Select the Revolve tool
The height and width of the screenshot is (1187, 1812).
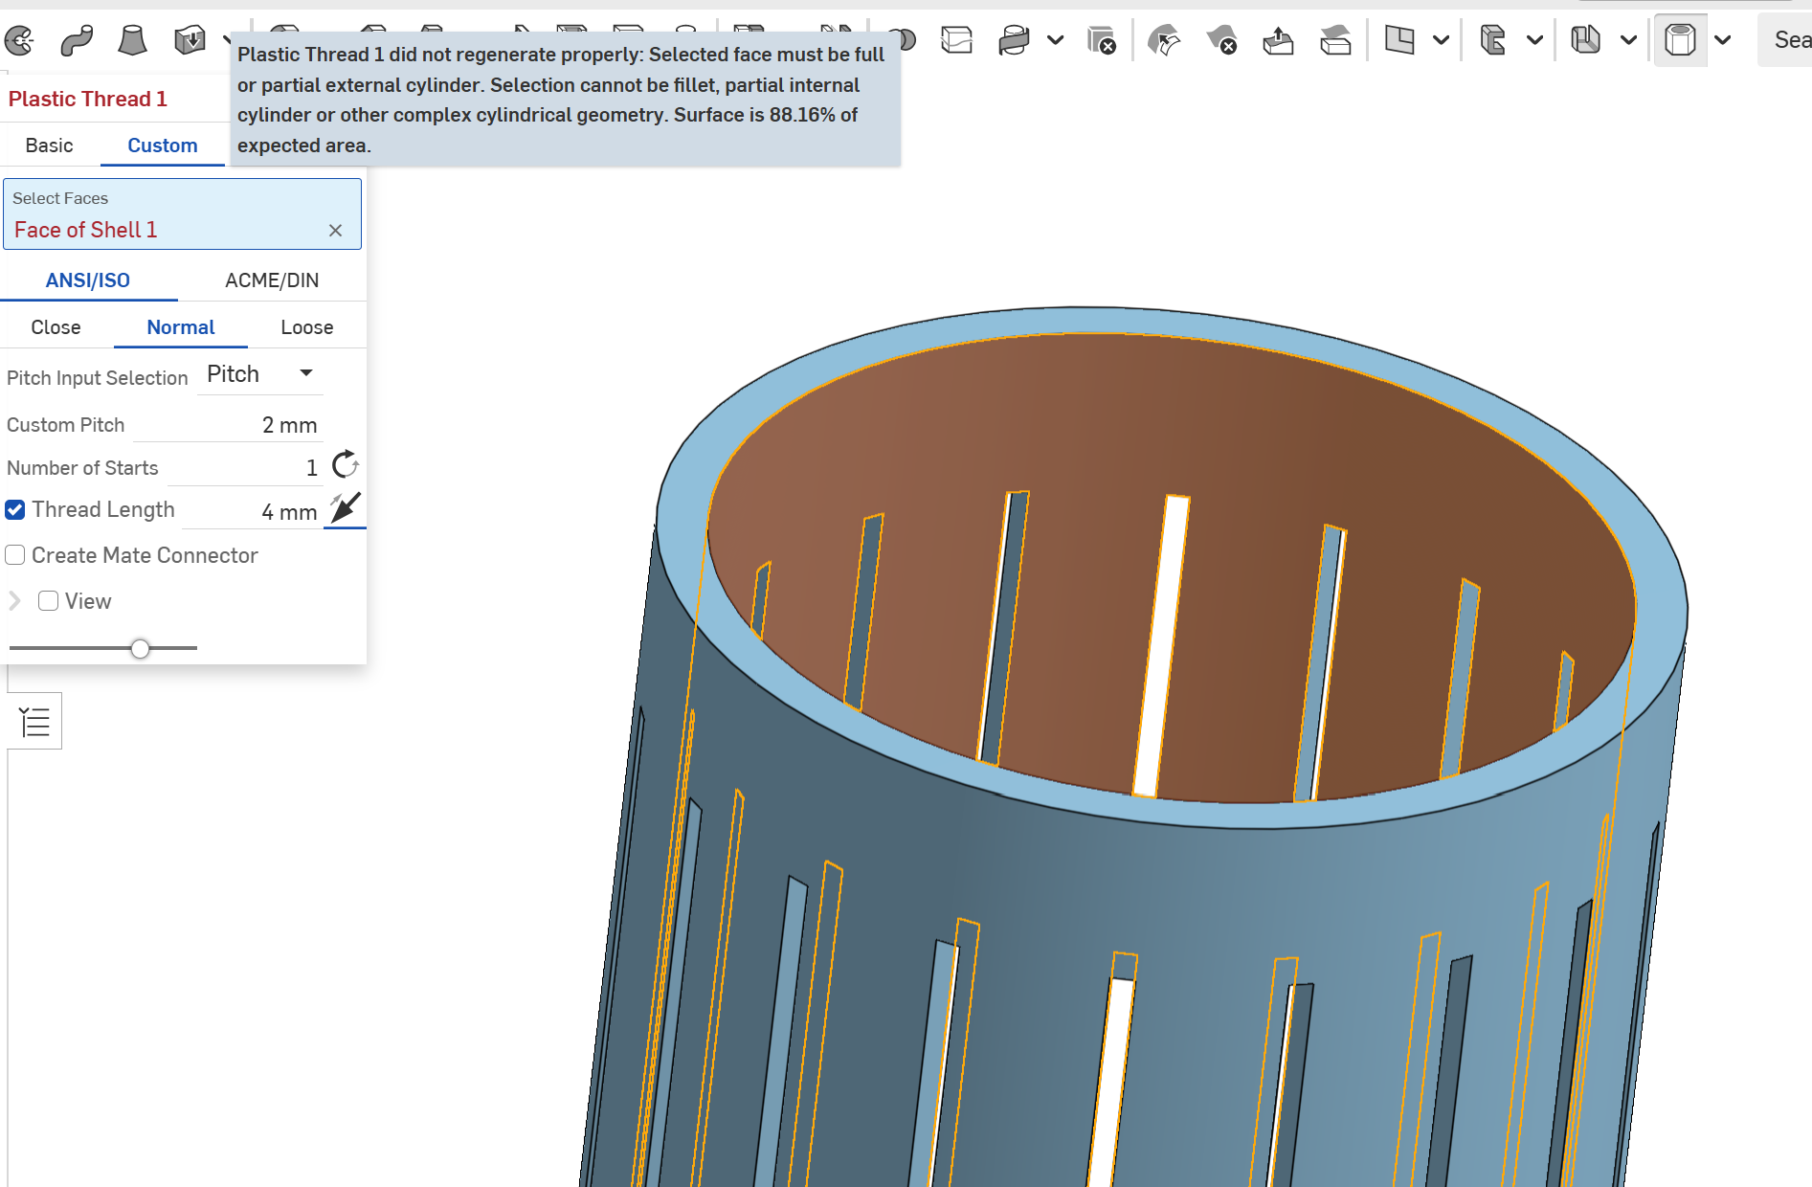click(19, 40)
